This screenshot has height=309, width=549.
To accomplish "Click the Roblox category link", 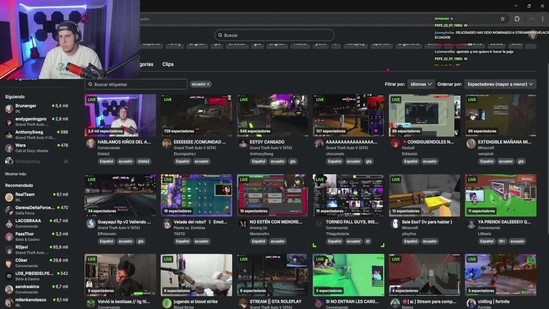I will tap(408, 307).
